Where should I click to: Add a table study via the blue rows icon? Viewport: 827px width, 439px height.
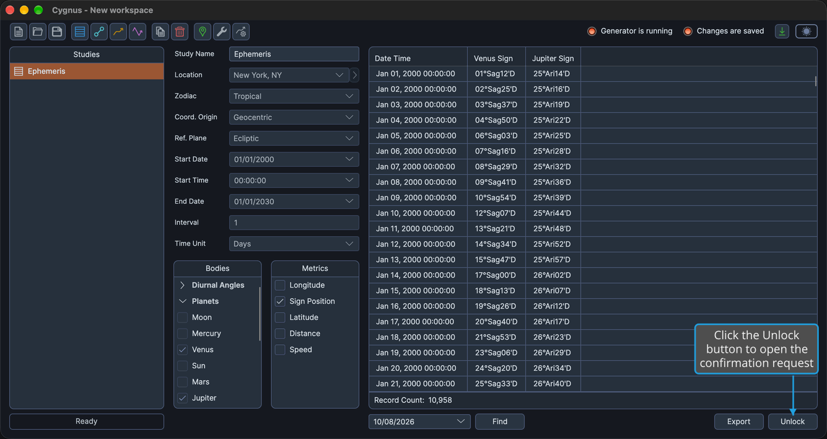80,32
